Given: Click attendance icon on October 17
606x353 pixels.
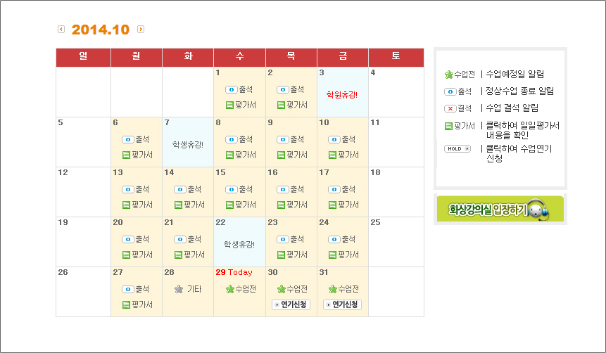Looking at the screenshot, I should coord(334,190).
